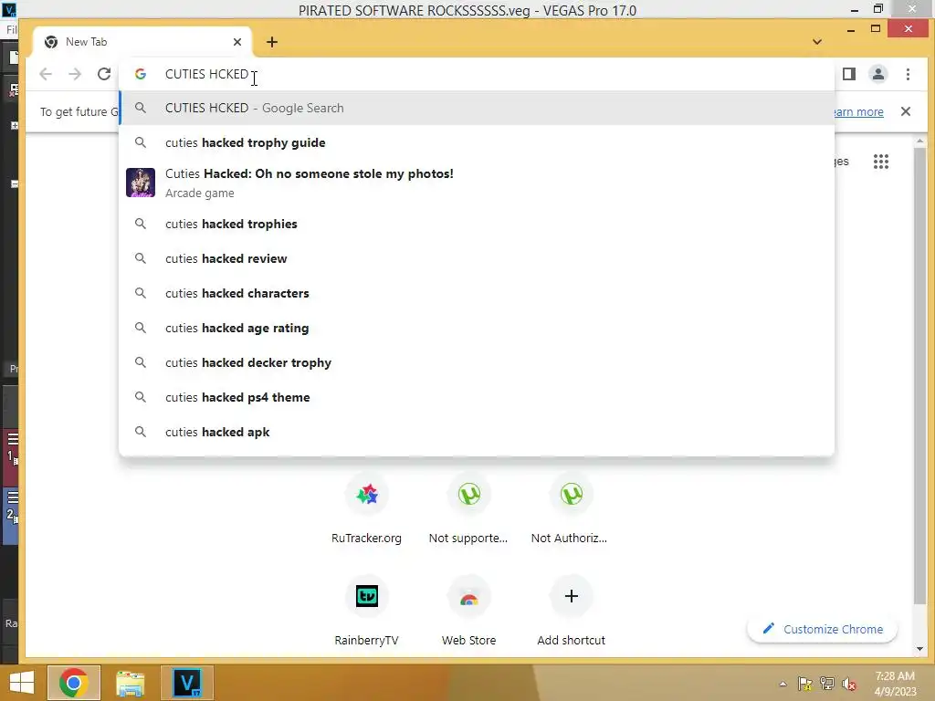Dismiss the info bar with its X
This screenshot has width=935, height=701.
[905, 111]
